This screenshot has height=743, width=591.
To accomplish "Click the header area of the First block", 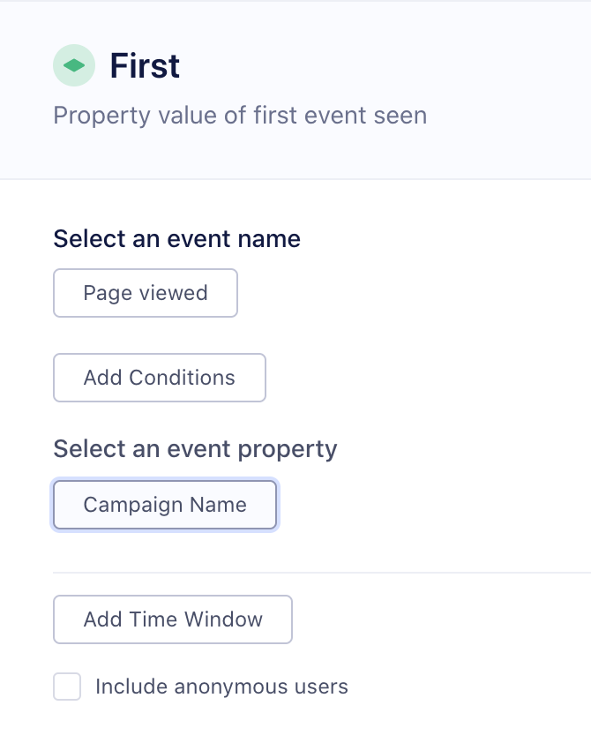I will [295, 88].
